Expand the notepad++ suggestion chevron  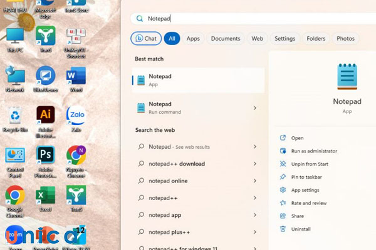pyautogui.click(x=255, y=198)
